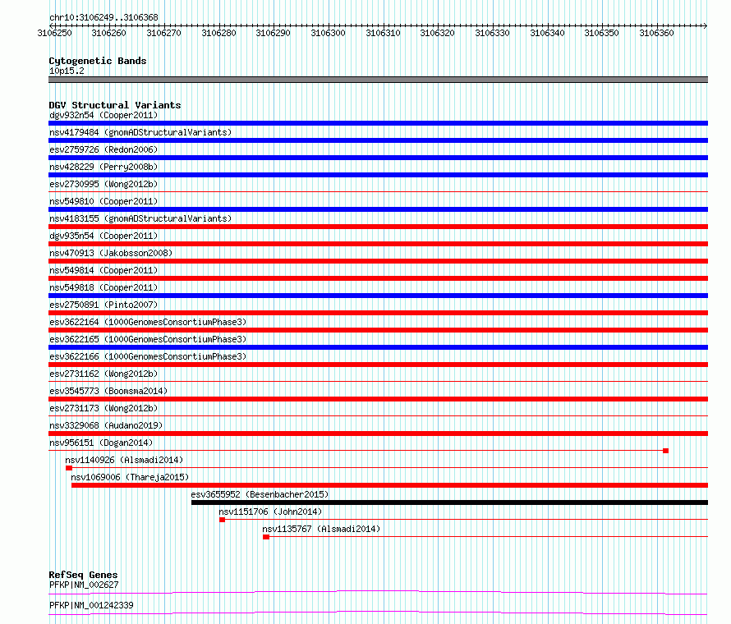The height and width of the screenshot is (624, 731).
Task: Select nsv470913 (Jakobsson2008) label
Action: pos(111,253)
